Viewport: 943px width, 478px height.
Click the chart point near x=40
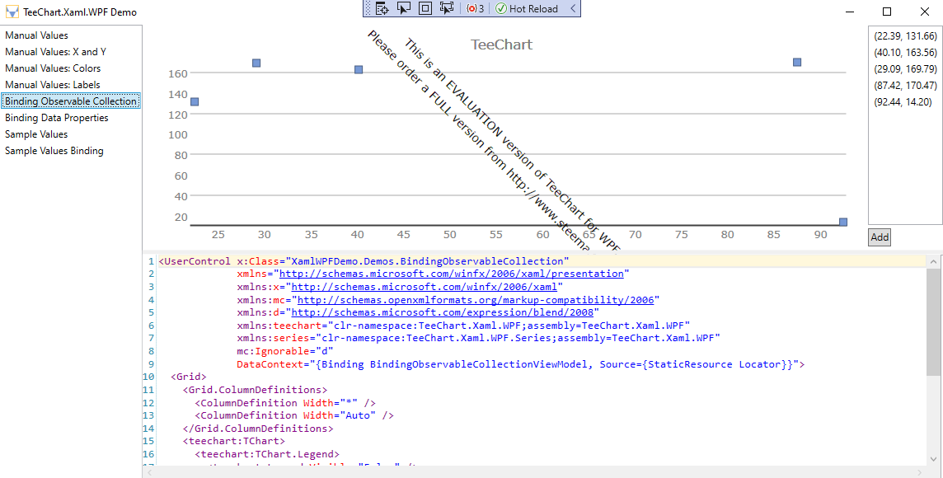coord(359,70)
